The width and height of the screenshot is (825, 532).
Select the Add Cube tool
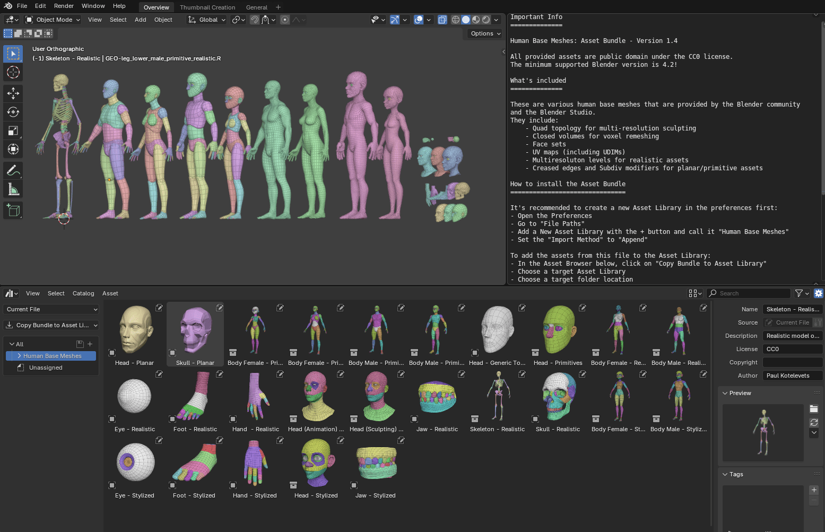13,210
